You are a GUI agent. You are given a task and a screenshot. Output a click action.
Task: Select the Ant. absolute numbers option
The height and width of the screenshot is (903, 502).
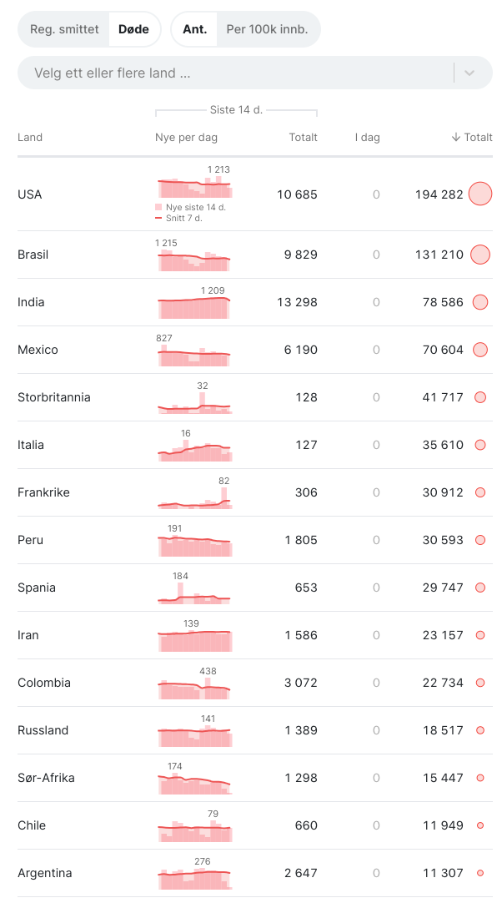(195, 29)
